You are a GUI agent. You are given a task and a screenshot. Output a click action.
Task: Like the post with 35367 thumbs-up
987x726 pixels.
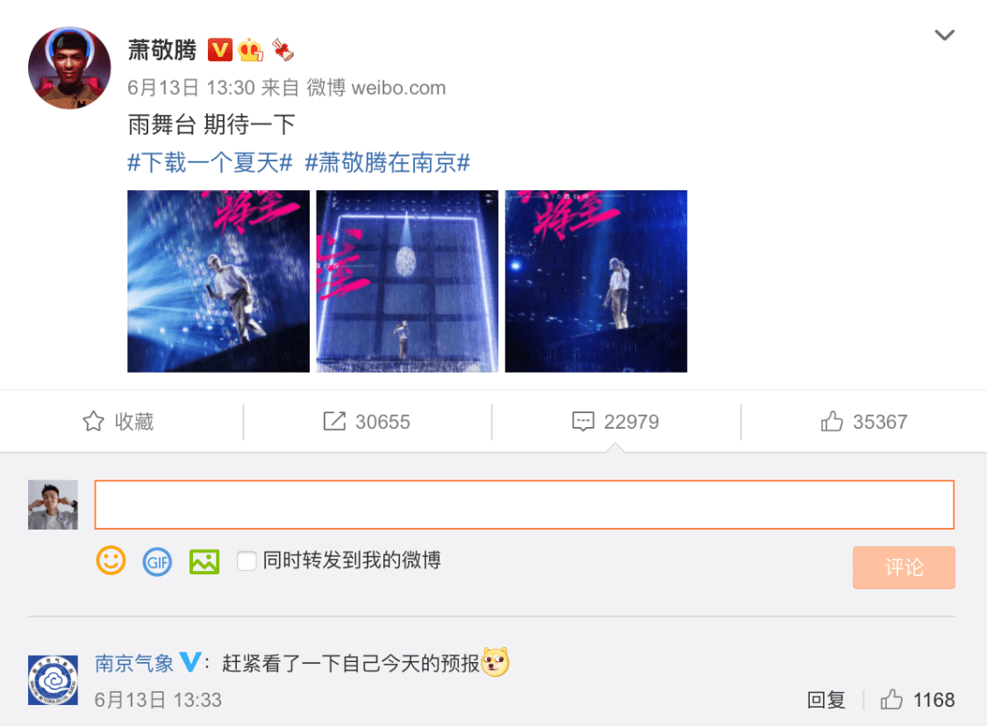click(832, 421)
